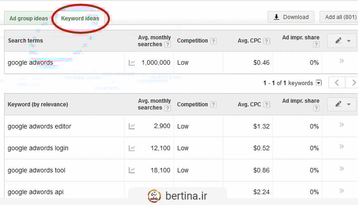Click the 1,000,000 monthly searches value
This screenshot has height=205, width=358.
click(156, 62)
